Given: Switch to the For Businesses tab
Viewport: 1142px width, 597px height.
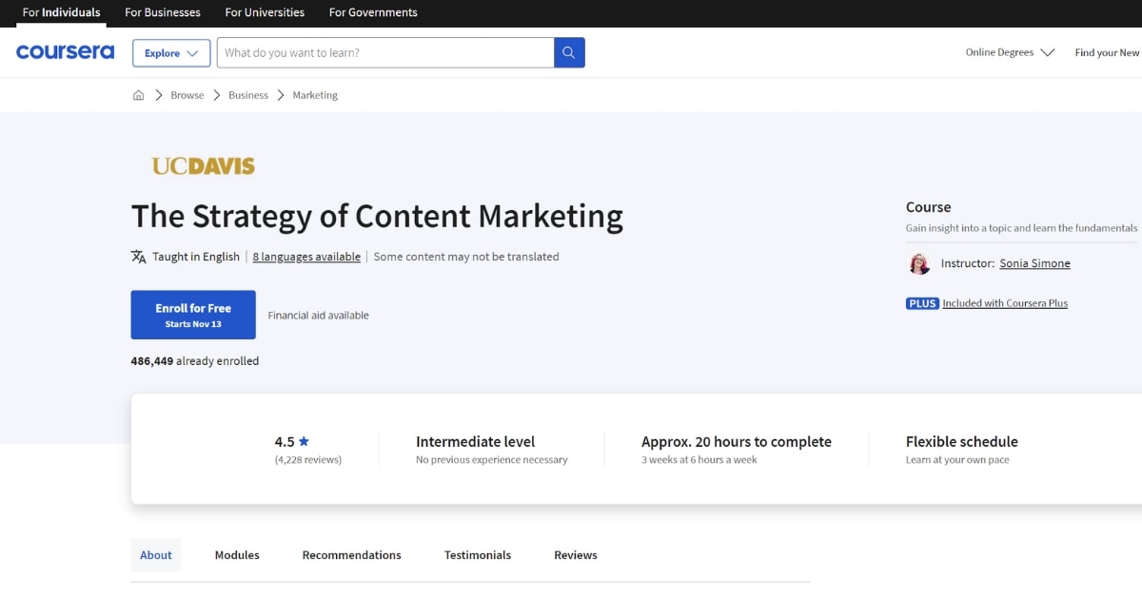Looking at the screenshot, I should click(x=163, y=12).
